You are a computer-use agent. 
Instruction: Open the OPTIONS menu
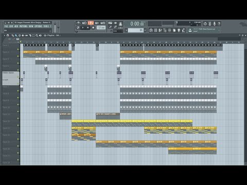pyautogui.click(x=39, y=26)
